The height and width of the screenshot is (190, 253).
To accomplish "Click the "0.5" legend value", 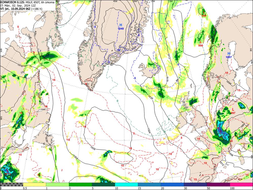I will 25,188.
